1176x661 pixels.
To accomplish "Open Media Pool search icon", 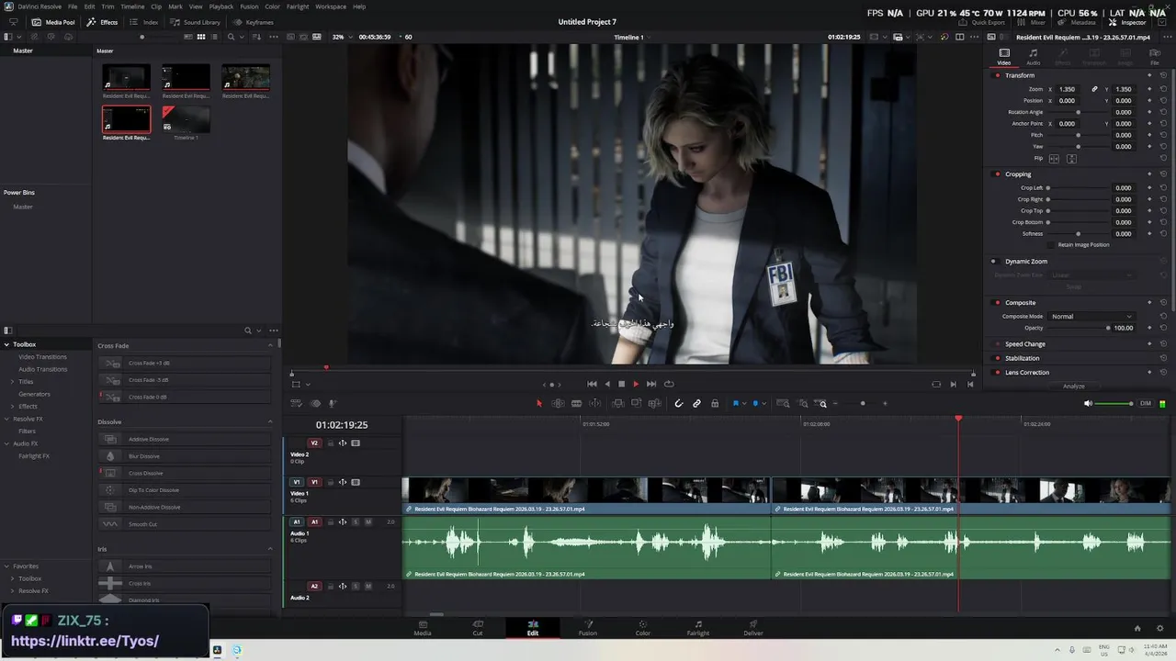I will pos(231,37).
